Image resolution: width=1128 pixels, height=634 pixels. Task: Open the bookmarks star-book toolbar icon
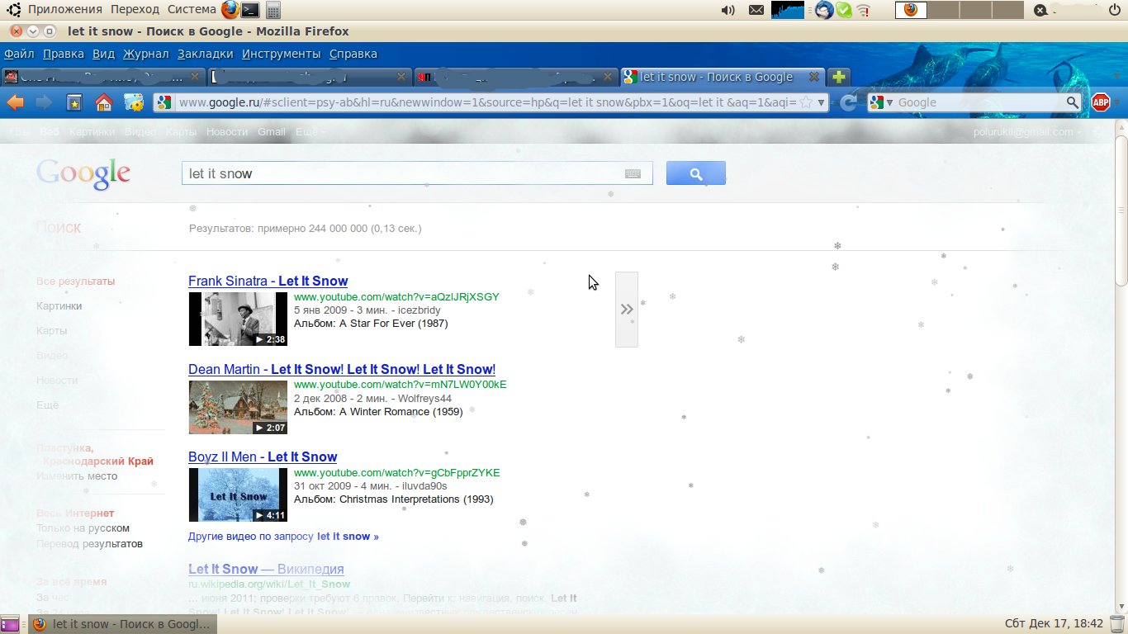pos(74,102)
